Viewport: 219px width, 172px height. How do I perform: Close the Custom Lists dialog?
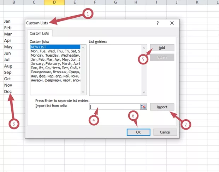172,23
